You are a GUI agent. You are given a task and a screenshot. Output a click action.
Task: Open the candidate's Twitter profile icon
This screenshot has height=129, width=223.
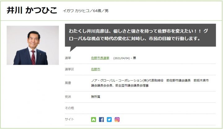[109, 119]
